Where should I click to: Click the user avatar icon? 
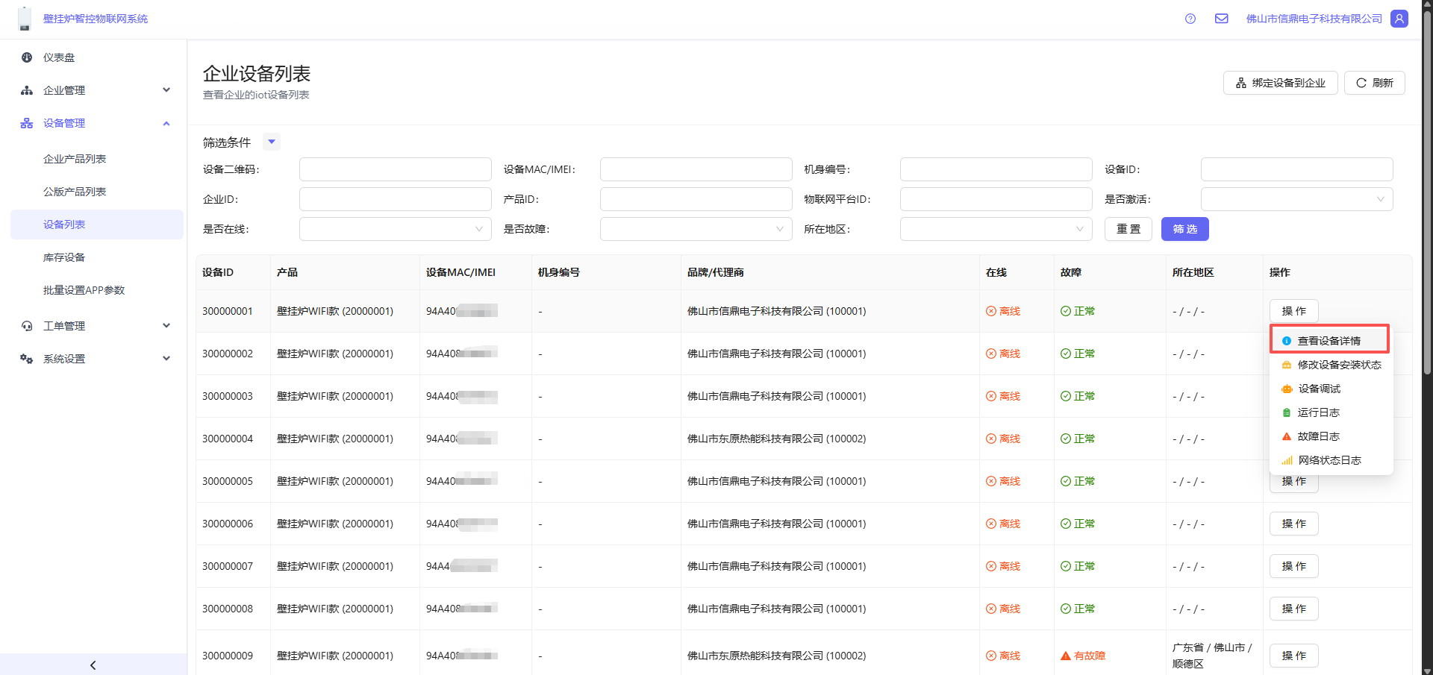click(1399, 19)
